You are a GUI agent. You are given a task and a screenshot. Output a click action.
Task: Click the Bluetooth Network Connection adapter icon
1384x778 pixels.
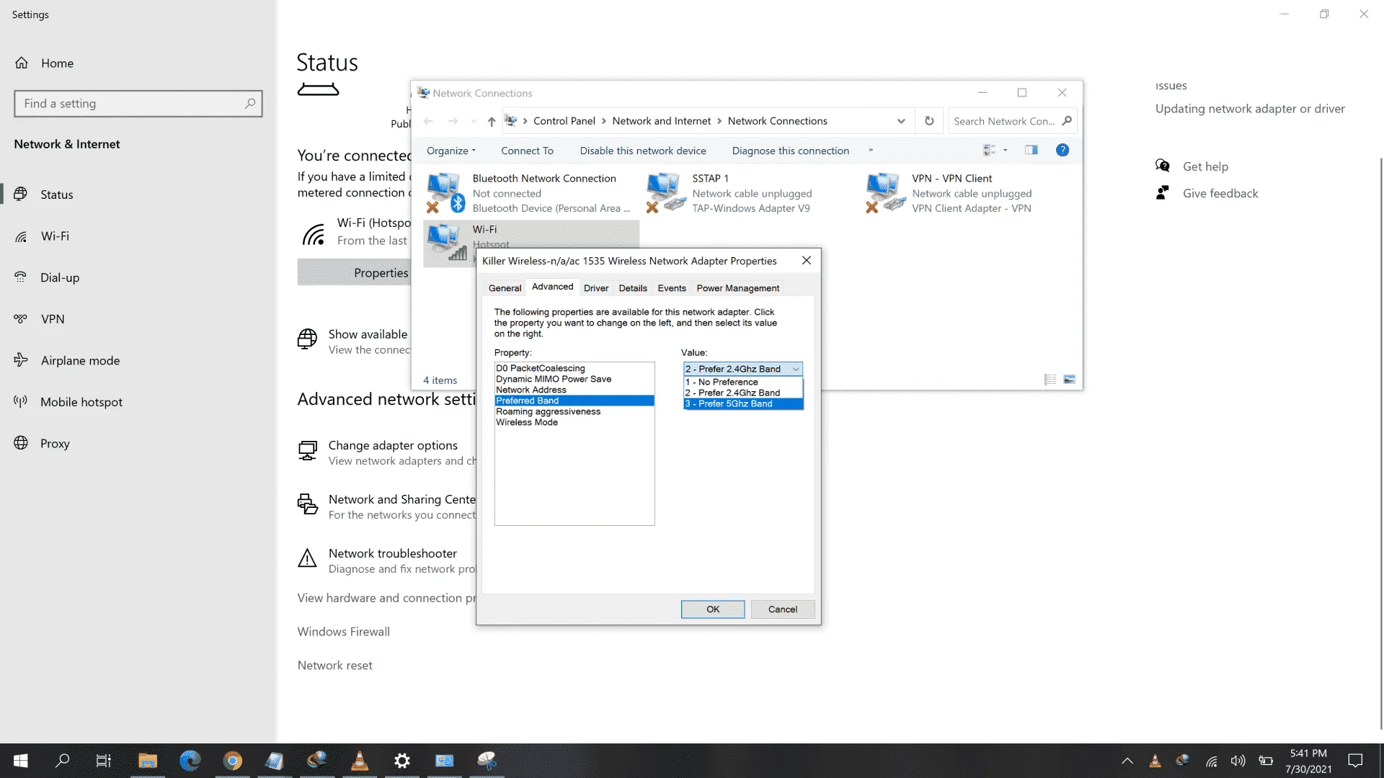[445, 193]
